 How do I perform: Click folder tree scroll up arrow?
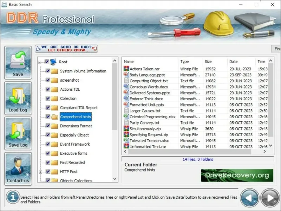tap(115, 60)
